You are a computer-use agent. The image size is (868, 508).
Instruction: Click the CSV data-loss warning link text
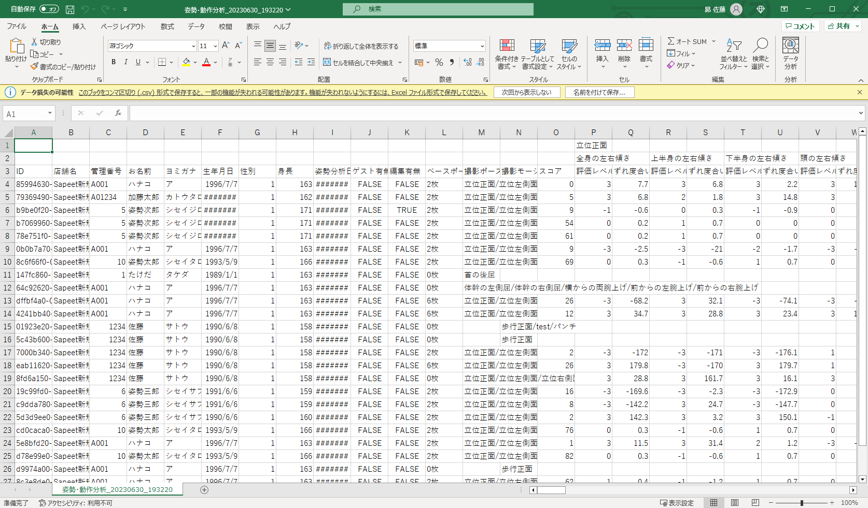[283, 93]
